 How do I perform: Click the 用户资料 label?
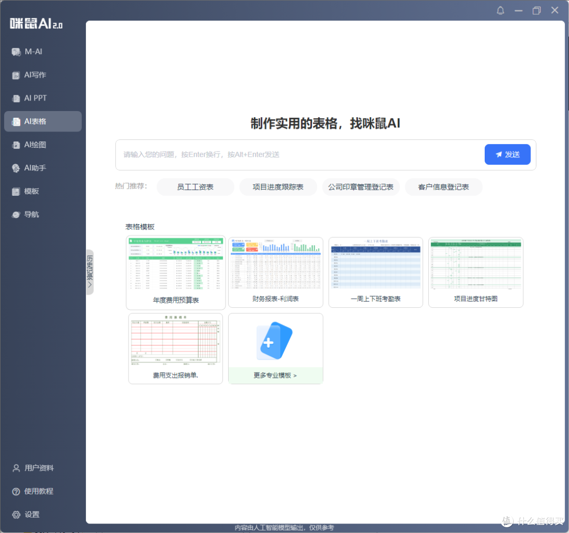pos(39,468)
